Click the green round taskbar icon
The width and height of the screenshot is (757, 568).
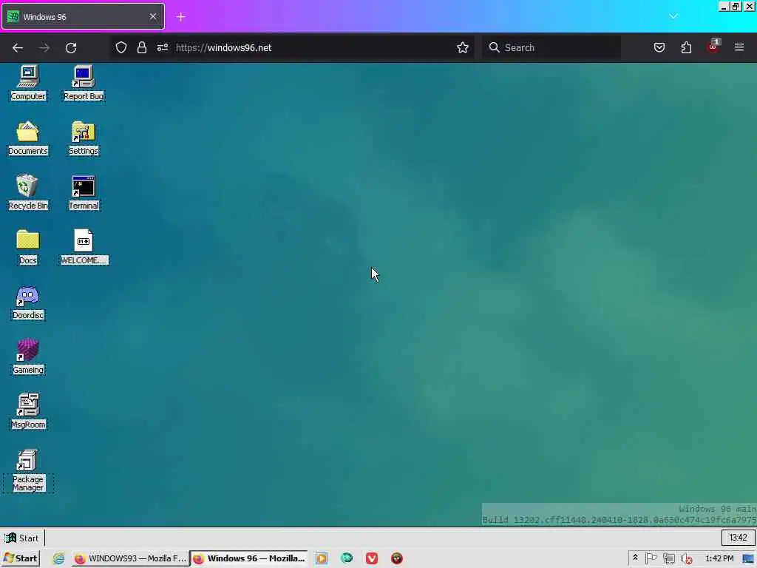pyautogui.click(x=347, y=558)
